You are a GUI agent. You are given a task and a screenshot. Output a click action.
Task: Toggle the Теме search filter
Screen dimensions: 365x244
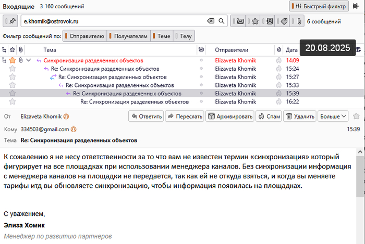(163, 36)
